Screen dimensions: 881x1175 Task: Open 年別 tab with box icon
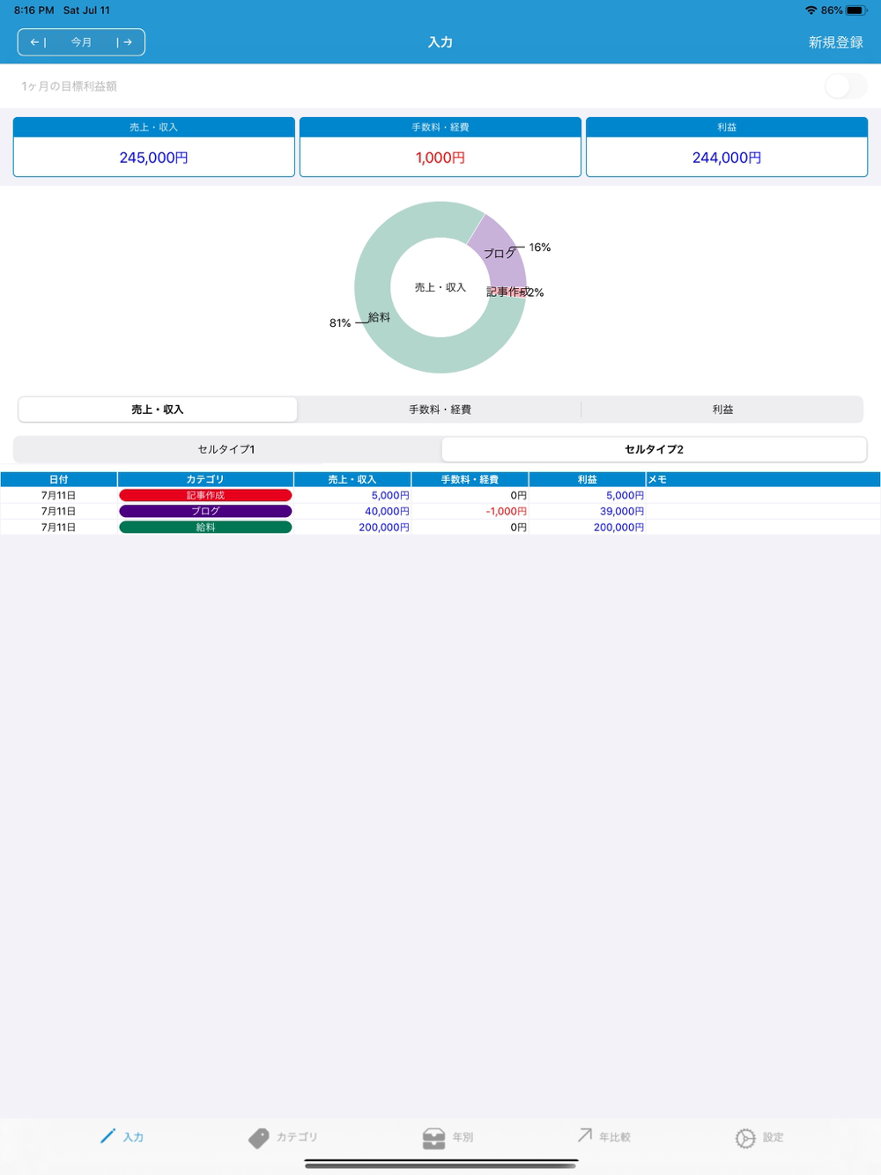(x=448, y=1137)
